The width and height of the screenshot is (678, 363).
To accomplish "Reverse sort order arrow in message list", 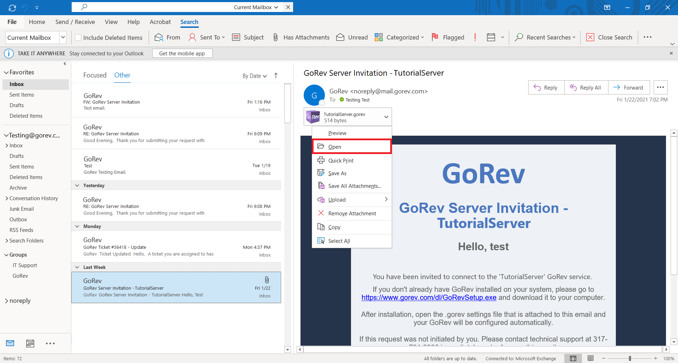I will 276,76.
